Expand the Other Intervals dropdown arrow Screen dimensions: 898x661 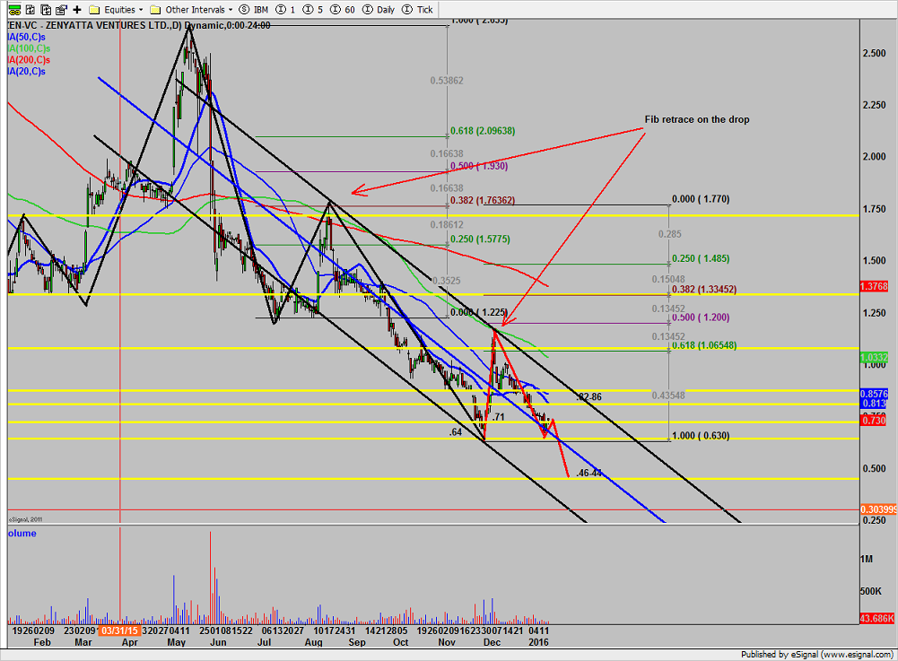click(x=231, y=9)
